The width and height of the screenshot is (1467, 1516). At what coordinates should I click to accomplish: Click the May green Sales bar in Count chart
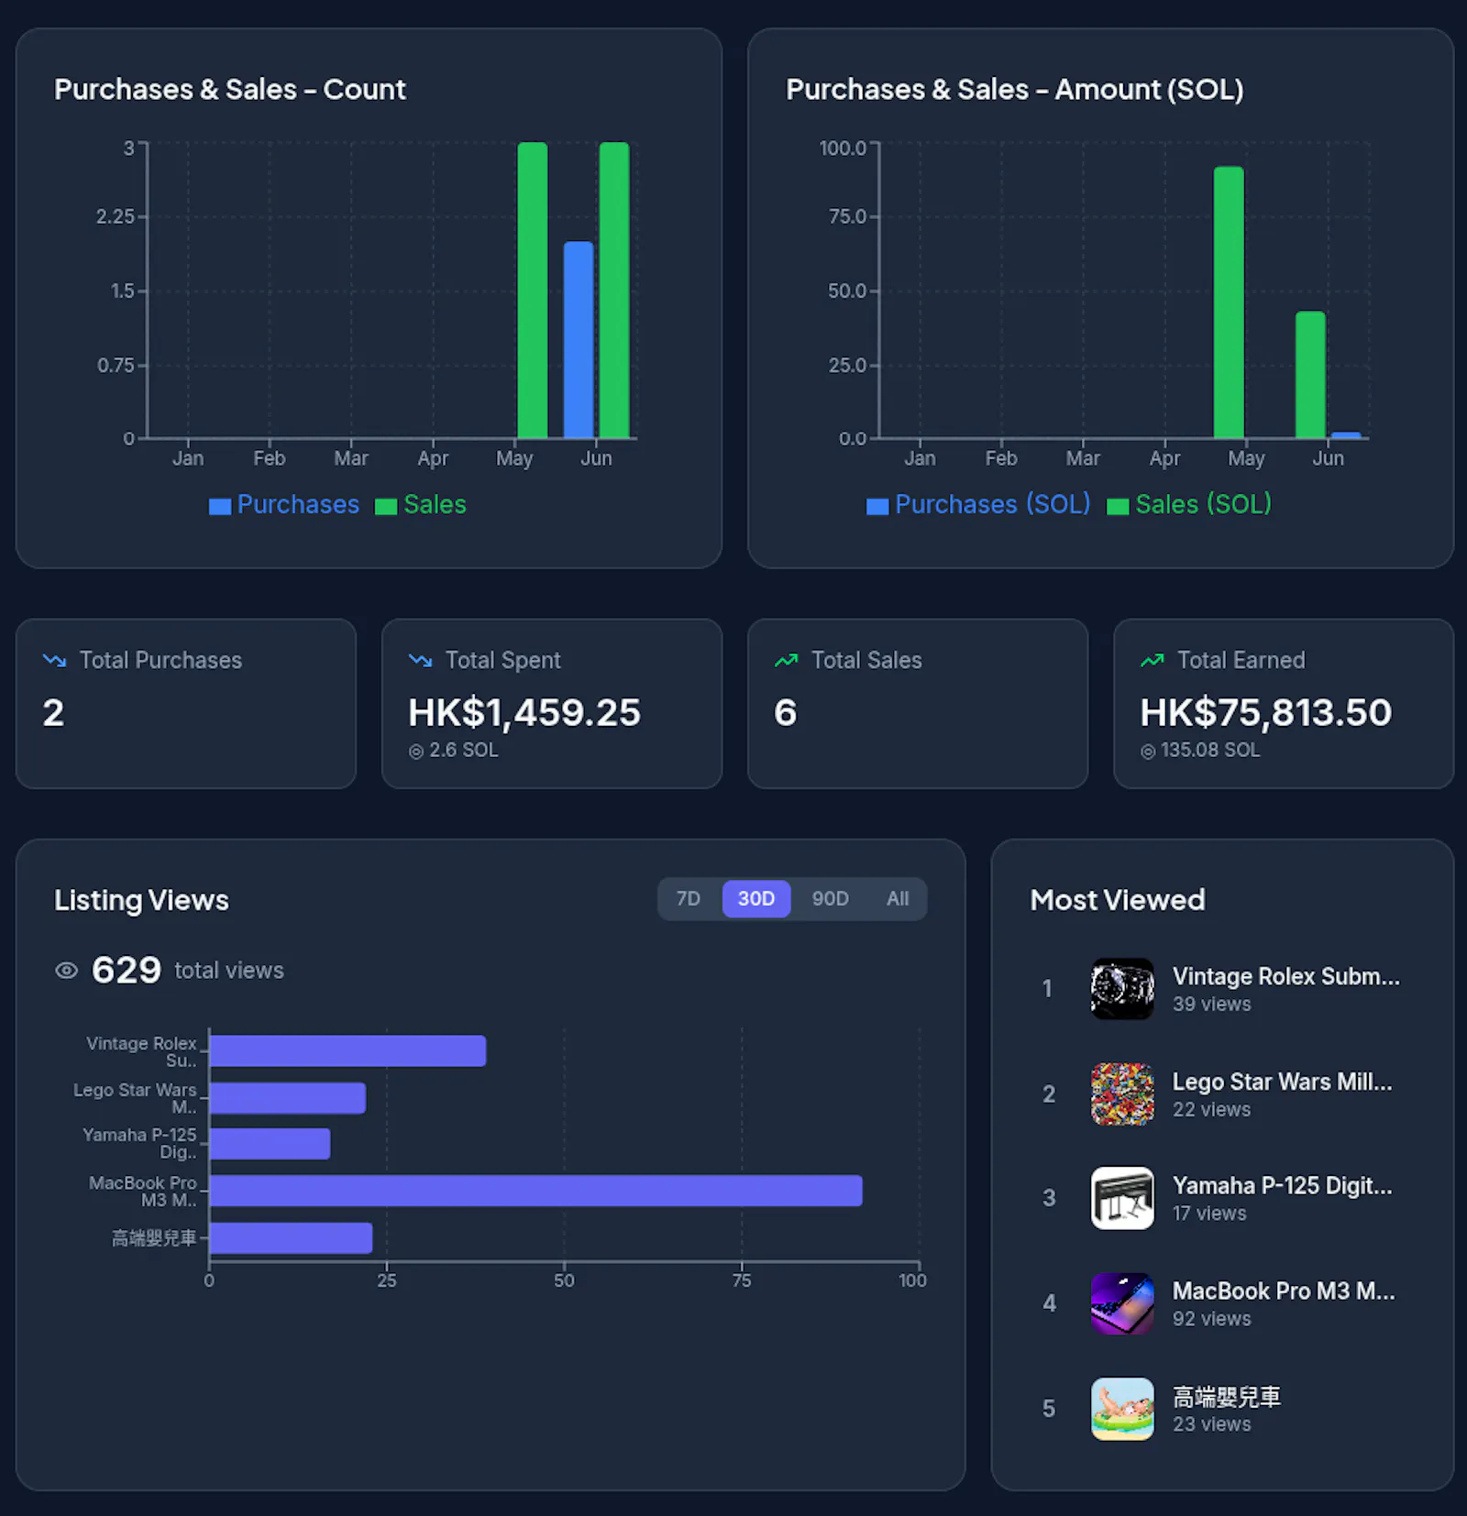click(x=533, y=290)
